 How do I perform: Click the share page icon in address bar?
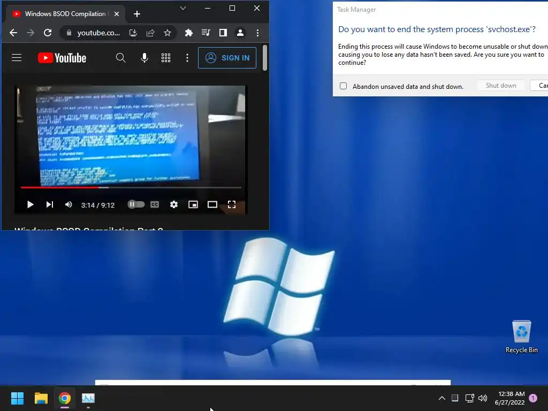coord(150,33)
